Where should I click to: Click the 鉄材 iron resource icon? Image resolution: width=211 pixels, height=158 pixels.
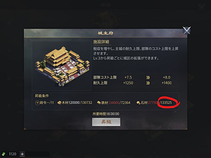click(x=99, y=103)
